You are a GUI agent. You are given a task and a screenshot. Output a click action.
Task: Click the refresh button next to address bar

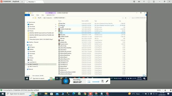126,18
